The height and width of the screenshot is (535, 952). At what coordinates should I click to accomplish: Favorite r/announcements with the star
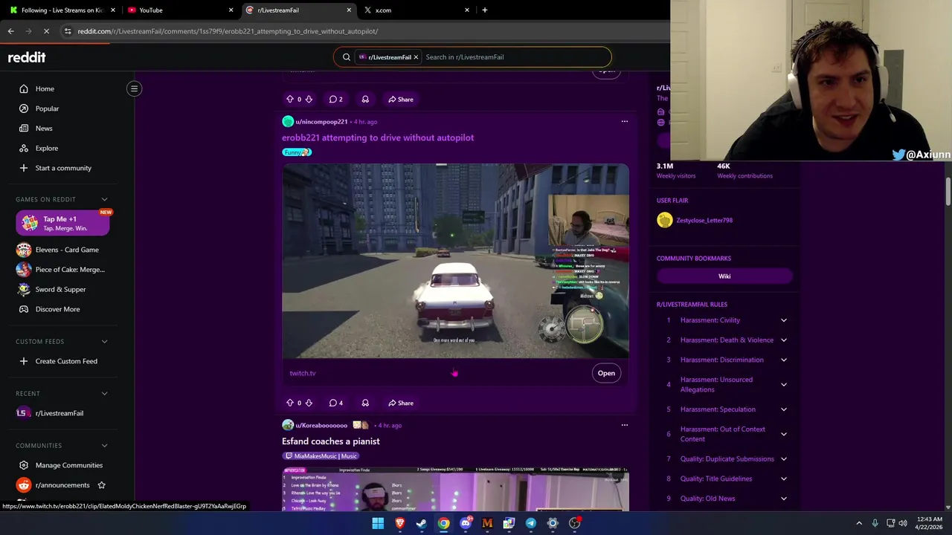coord(101,485)
